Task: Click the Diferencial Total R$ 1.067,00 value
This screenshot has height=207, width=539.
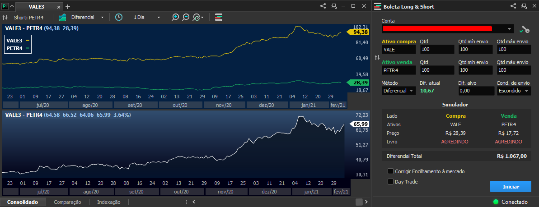Action: 511,156
